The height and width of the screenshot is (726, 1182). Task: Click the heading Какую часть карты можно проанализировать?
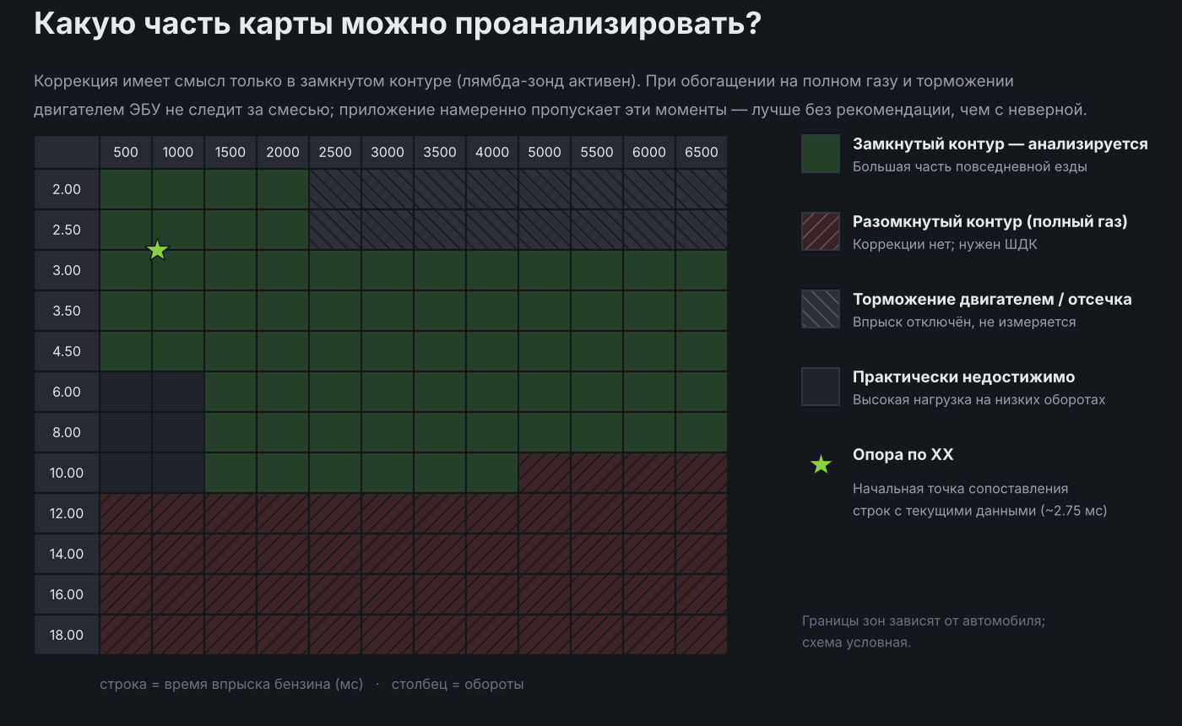coord(398,24)
